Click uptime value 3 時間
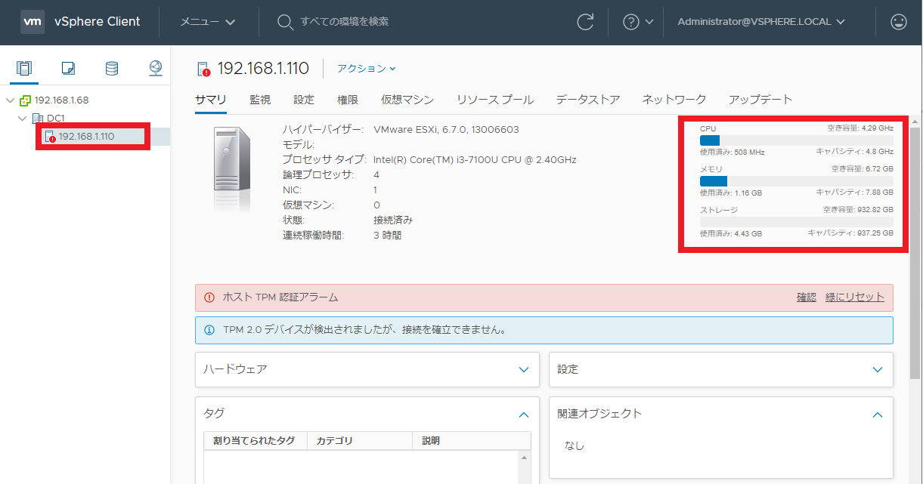The width and height of the screenshot is (923, 484). click(387, 235)
